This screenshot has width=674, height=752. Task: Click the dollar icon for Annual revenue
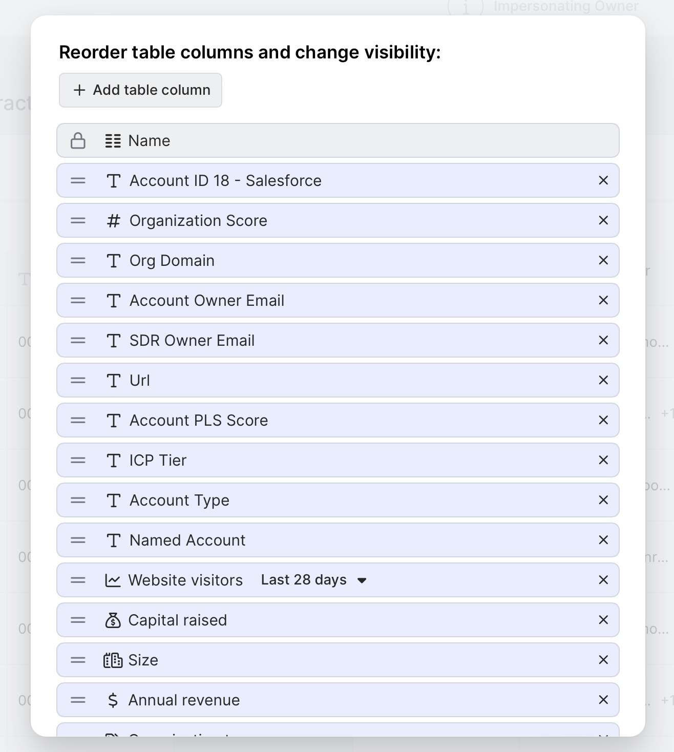click(113, 700)
